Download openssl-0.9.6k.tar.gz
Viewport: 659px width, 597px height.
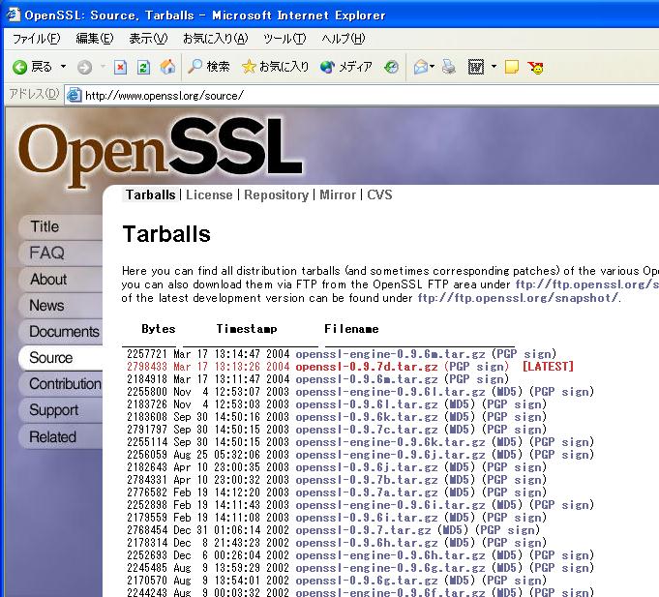coord(367,417)
